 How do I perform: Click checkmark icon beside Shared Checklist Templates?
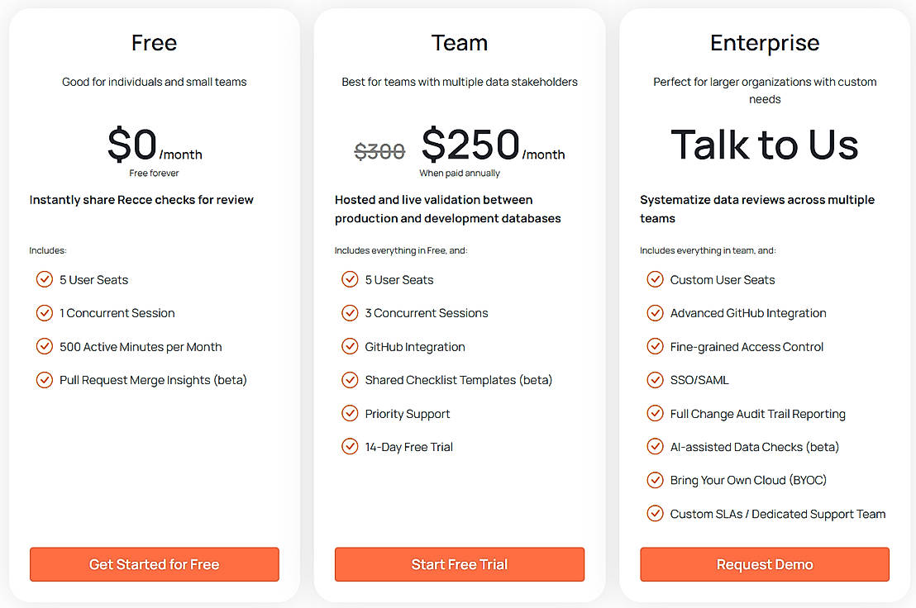[350, 380]
